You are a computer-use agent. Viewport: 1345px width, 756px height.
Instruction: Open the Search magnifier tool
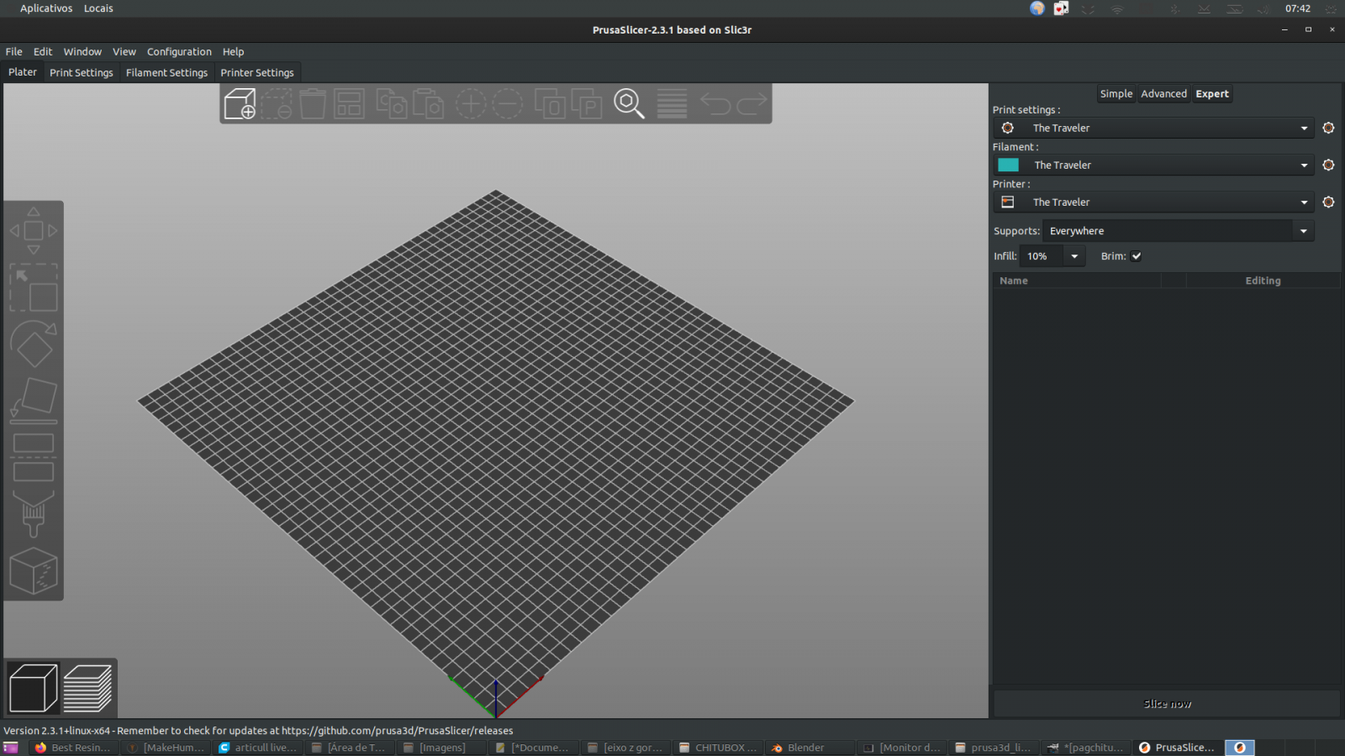pos(629,103)
